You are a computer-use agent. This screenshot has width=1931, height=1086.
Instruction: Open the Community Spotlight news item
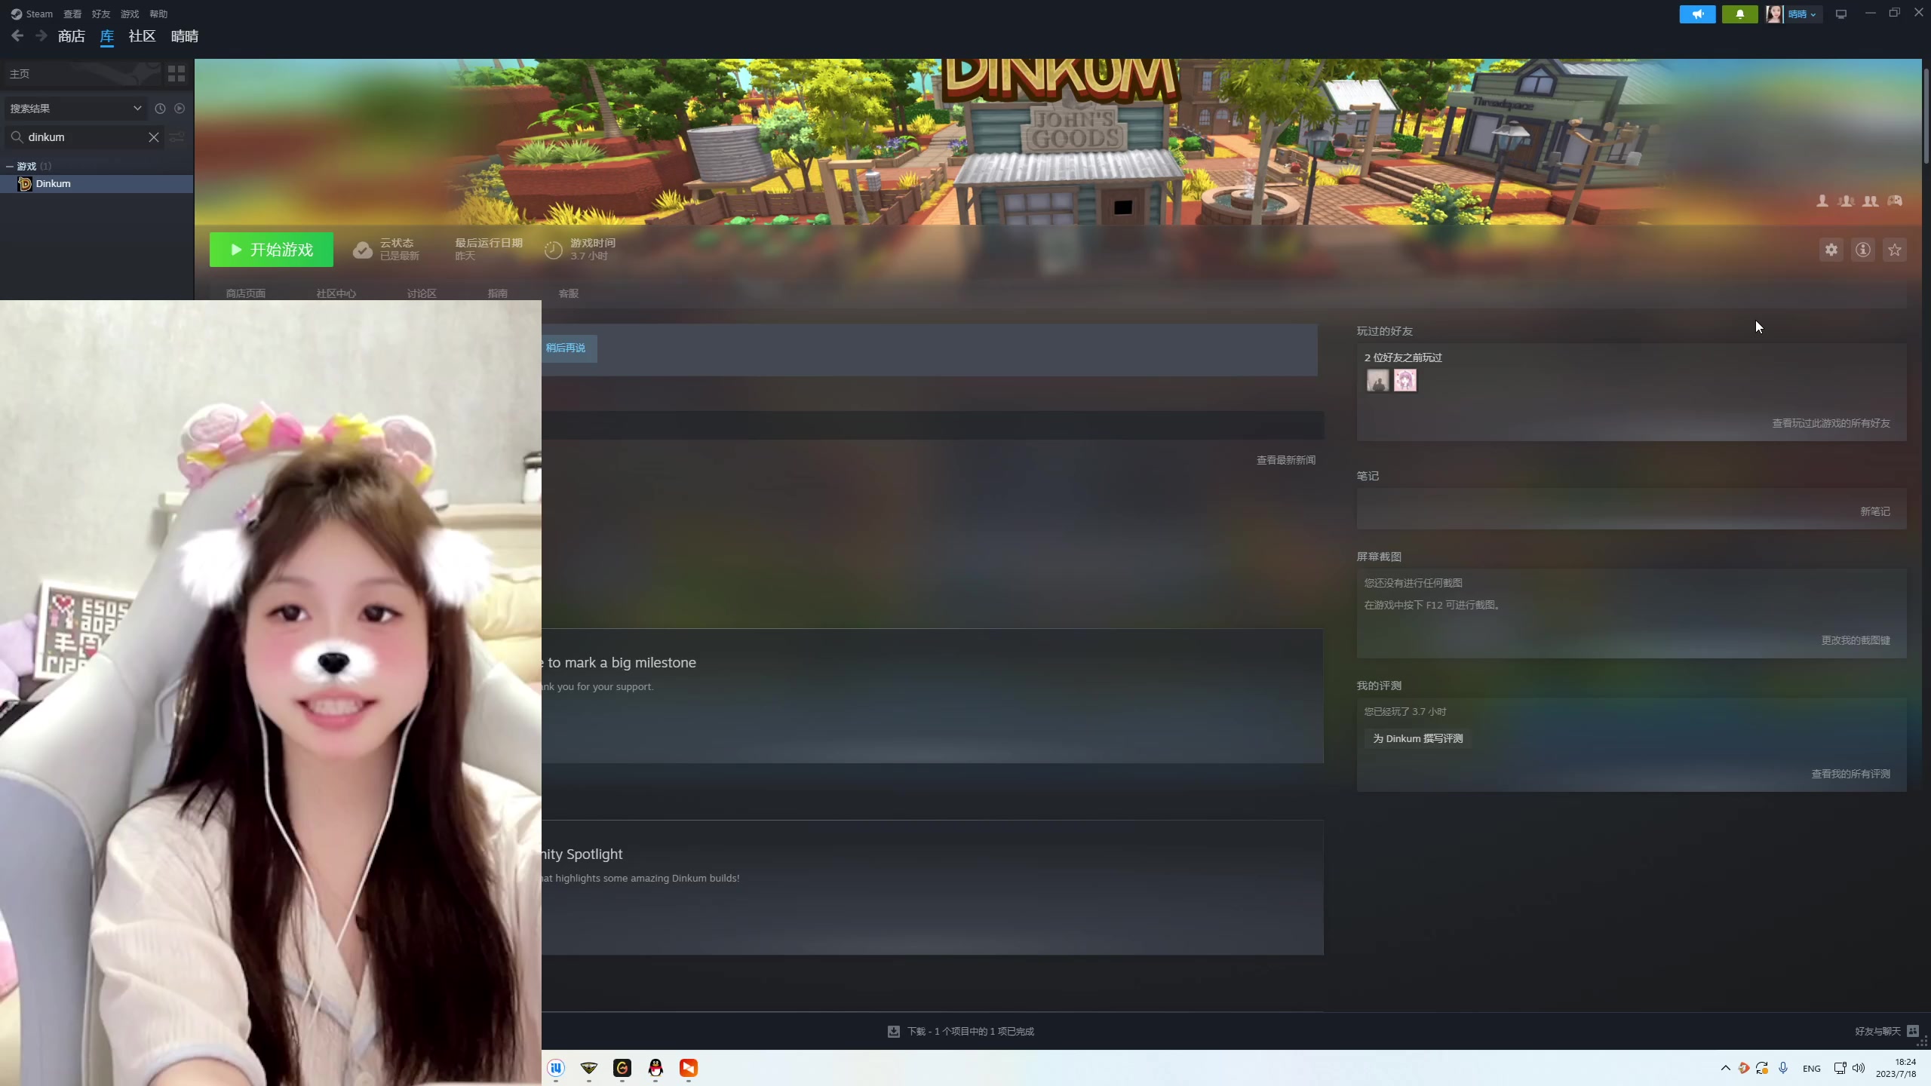(932, 887)
